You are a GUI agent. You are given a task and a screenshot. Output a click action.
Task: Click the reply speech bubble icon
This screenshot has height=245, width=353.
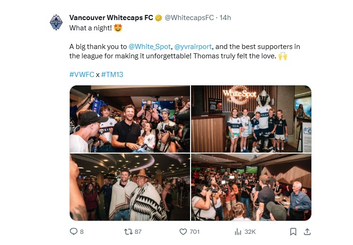pyautogui.click(x=74, y=231)
